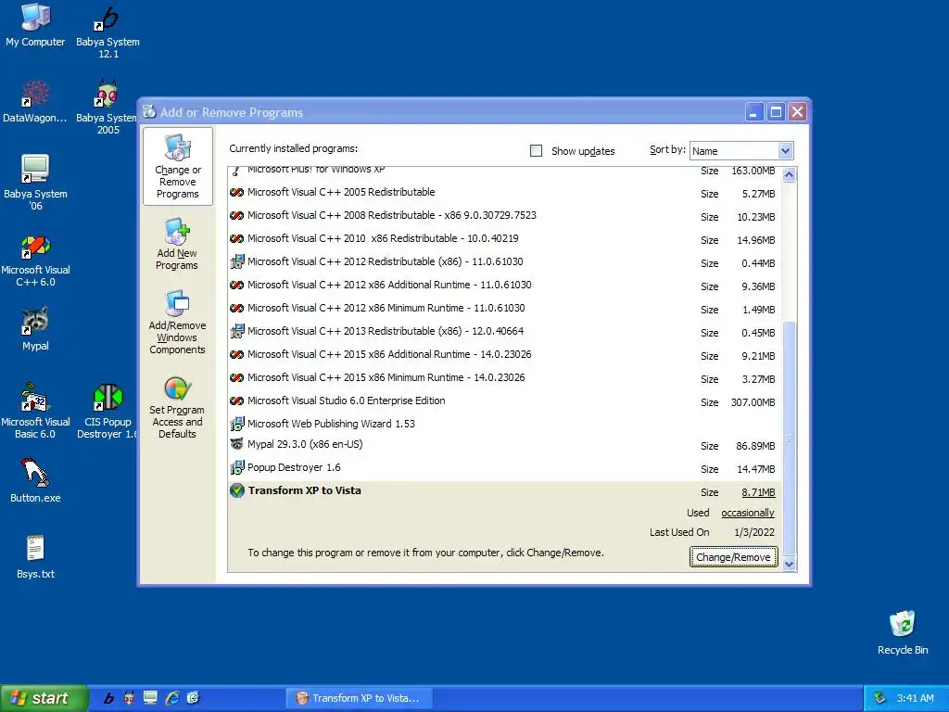
Task: Select Mypal 29.3.0 (x86 en-US) entry
Action: pos(504,445)
